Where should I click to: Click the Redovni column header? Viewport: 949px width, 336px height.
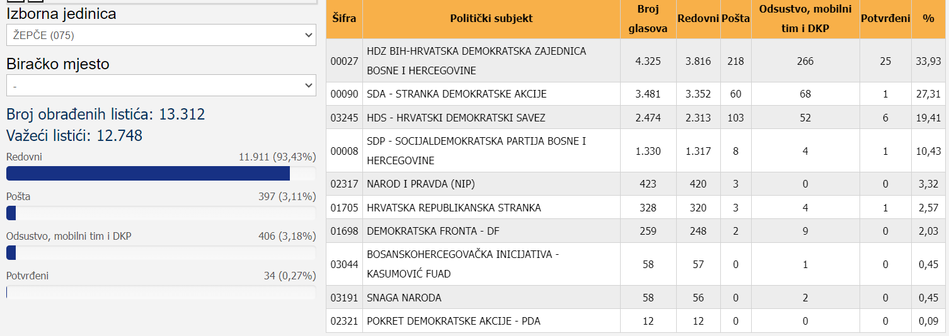click(698, 19)
